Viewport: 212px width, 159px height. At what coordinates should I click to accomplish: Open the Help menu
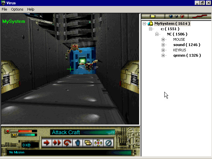(x=31, y=9)
